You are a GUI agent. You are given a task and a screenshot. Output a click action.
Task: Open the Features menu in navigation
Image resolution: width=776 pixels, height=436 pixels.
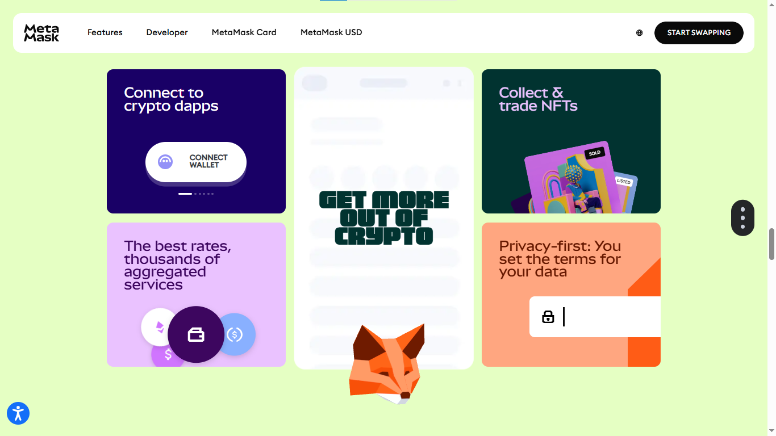pyautogui.click(x=105, y=32)
